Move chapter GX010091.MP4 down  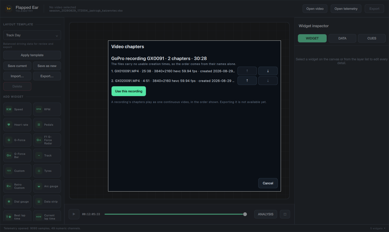tap(268, 71)
